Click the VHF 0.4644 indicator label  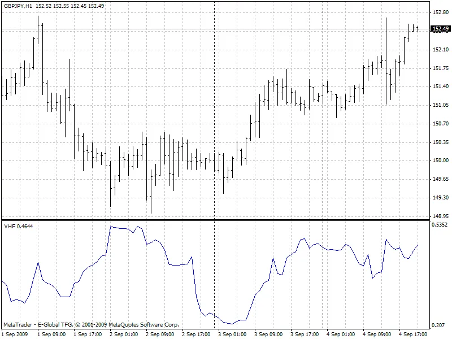coord(18,226)
